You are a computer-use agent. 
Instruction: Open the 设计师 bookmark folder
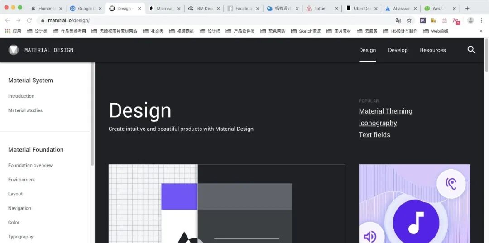point(210,31)
